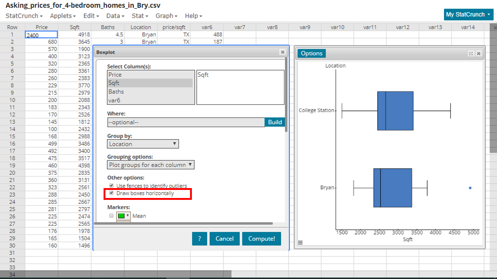
Task: Click the question mark help button
Action: click(199, 239)
